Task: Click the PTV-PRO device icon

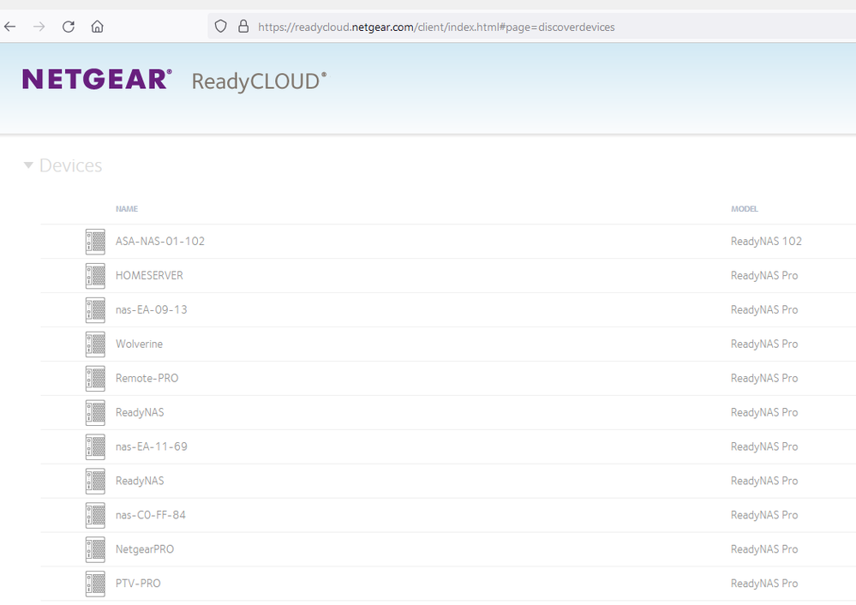Action: (95, 584)
